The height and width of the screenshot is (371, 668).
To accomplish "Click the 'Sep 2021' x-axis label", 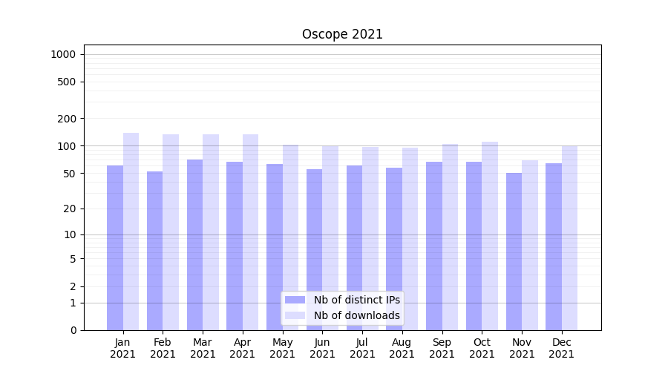I will click(x=442, y=348).
